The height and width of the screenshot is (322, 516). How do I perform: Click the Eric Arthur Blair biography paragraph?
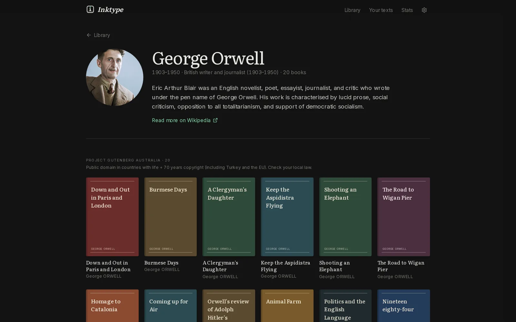tap(271, 97)
